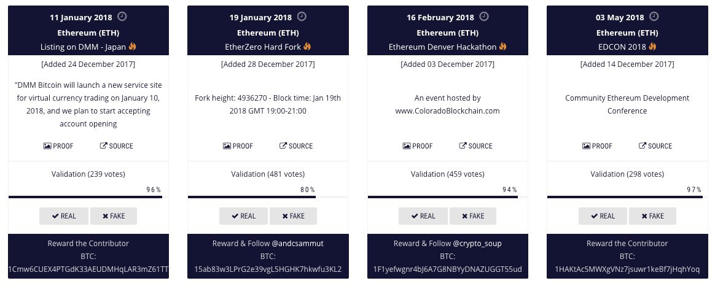Screen dimensions: 715x286
Task: Open PROOF image for DMM Japan listing
Action: (x=58, y=146)
